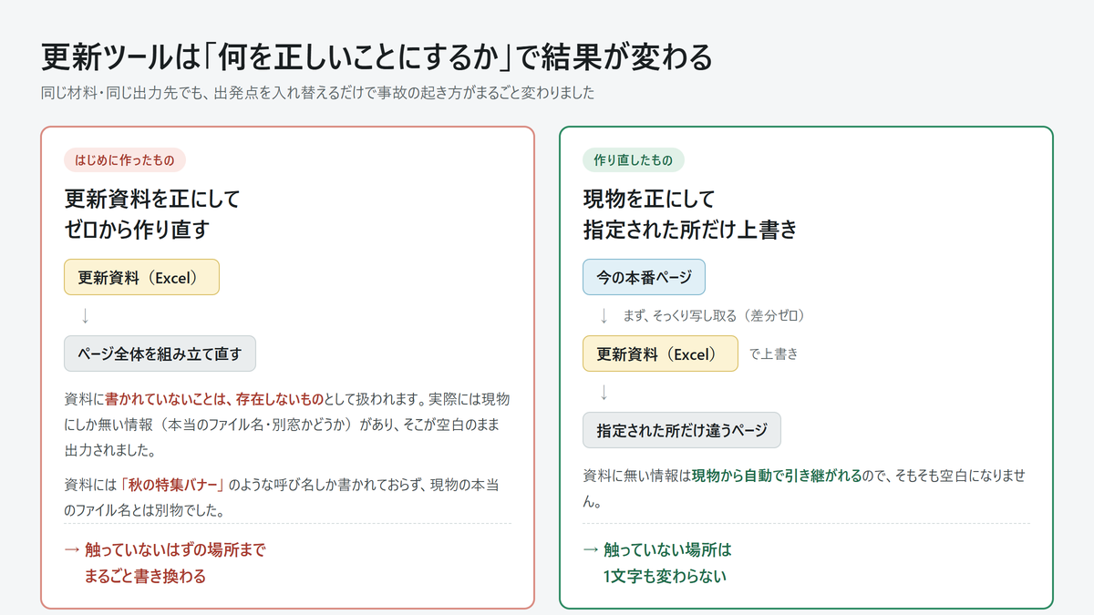
Task: Click the down arrow above 指定された所だけ違うページ
Action: click(603, 393)
